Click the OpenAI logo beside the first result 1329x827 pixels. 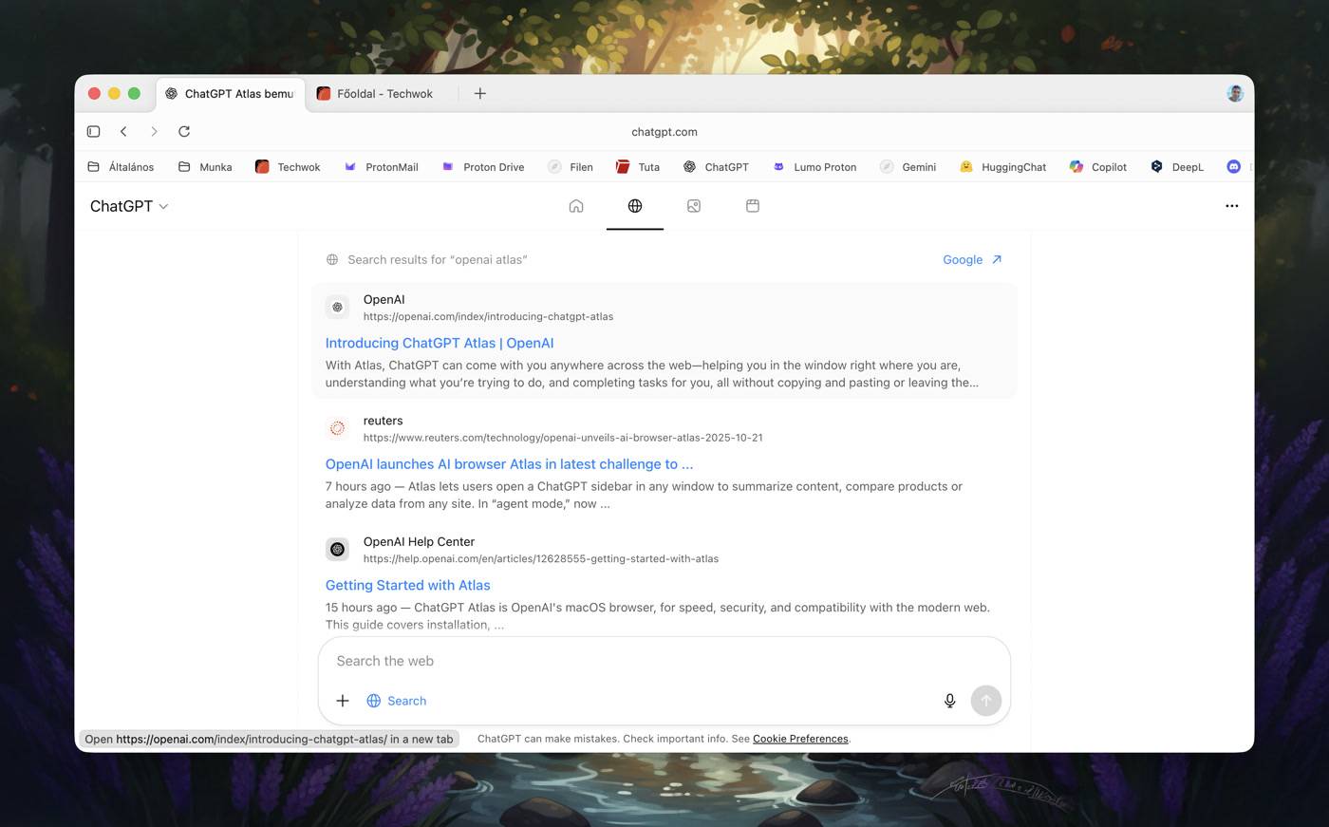point(337,307)
